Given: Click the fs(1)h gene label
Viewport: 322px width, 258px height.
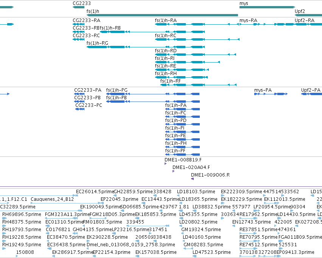Looking at the screenshot, I should coord(93,11).
